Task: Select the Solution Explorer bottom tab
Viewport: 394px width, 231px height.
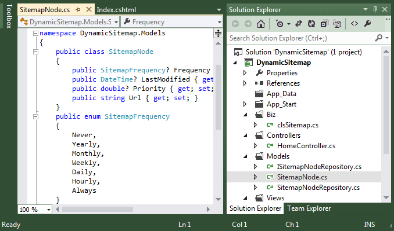Action: pos(255,208)
